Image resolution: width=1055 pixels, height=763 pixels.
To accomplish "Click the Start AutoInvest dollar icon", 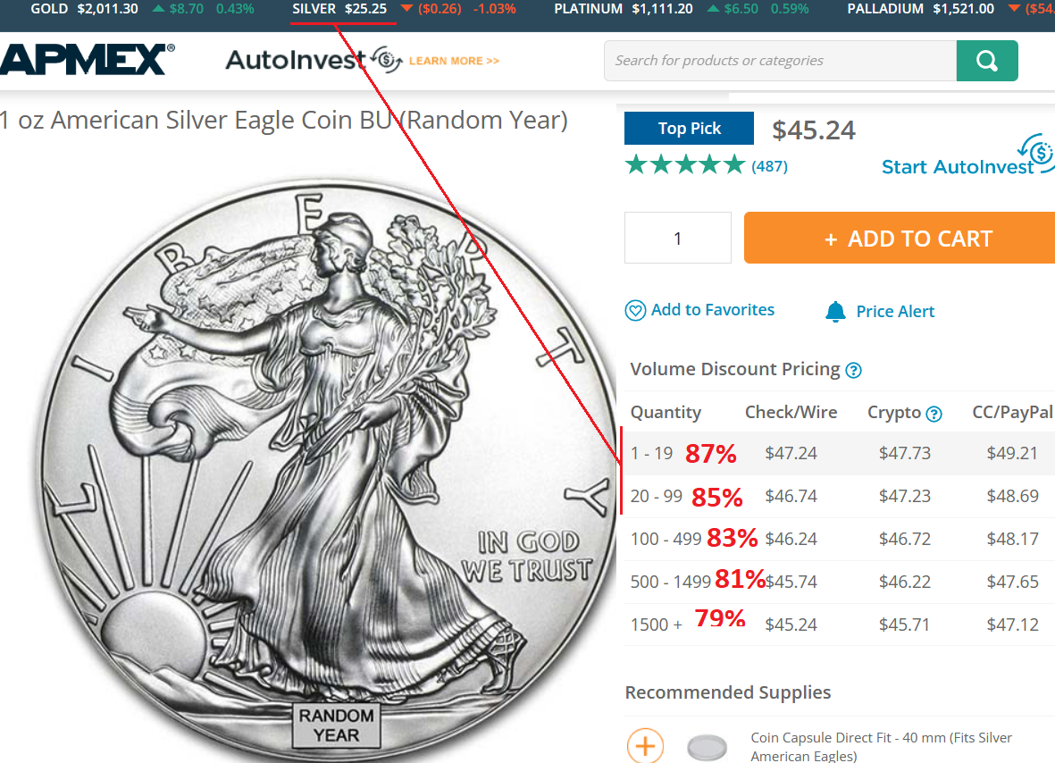I will [x=1036, y=151].
